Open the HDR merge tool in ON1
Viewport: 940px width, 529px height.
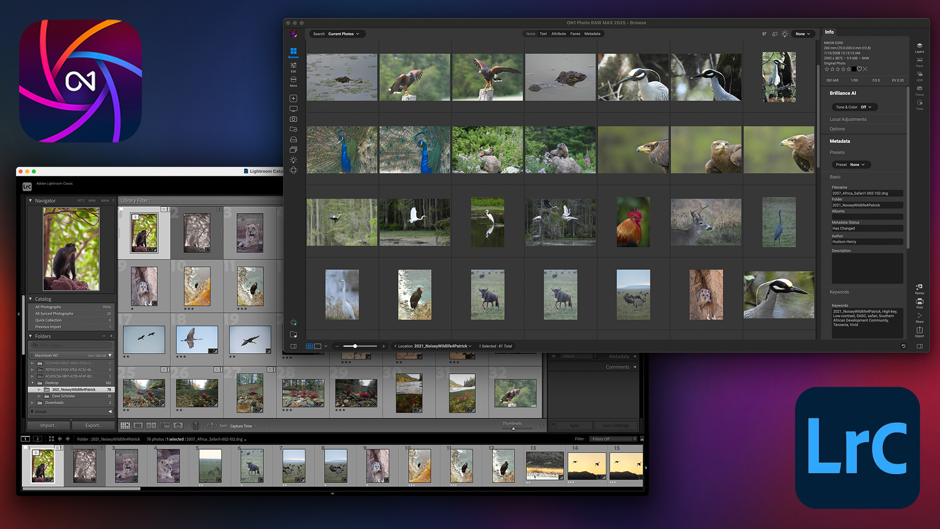919,74
